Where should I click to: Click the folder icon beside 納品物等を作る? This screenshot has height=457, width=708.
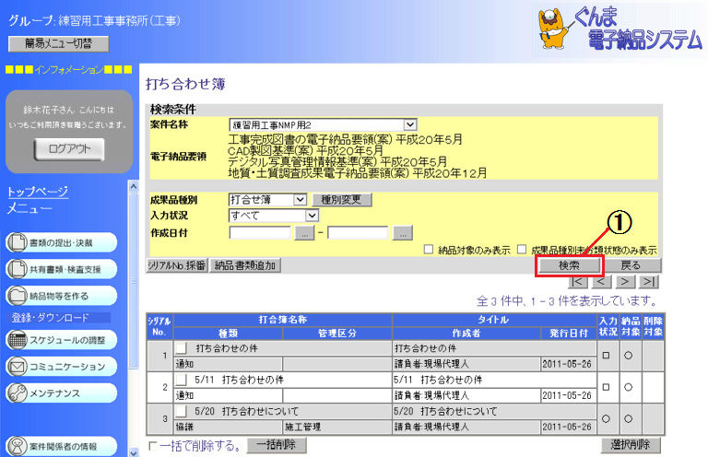tap(18, 296)
